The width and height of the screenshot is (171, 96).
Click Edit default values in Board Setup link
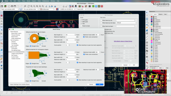coord(123,41)
